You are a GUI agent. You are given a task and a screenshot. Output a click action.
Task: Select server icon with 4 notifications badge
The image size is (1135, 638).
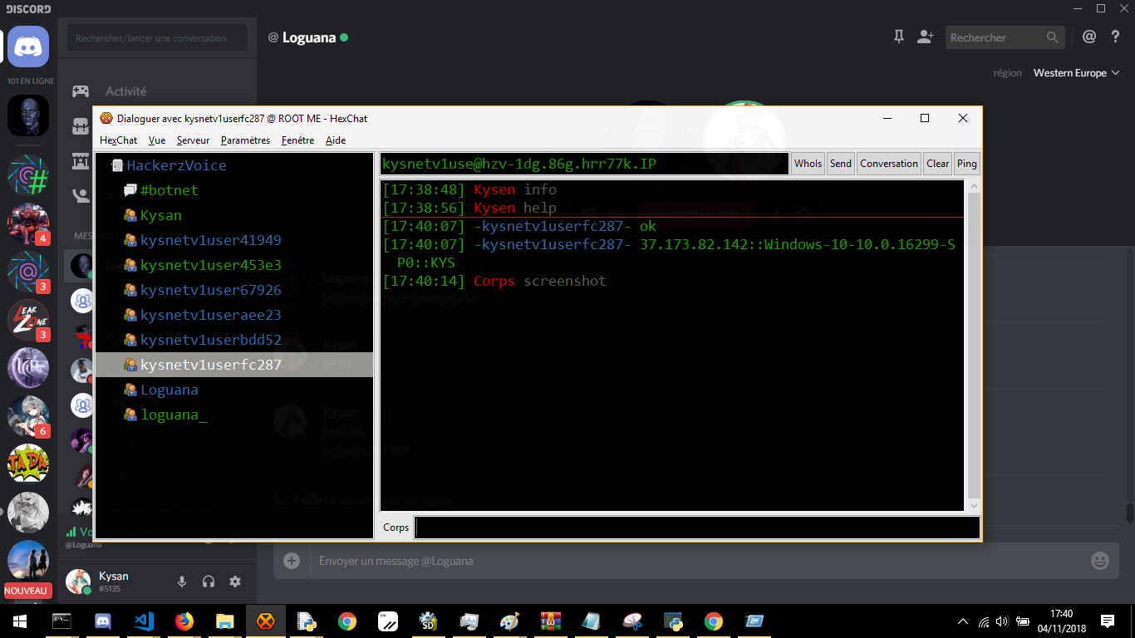point(28,222)
